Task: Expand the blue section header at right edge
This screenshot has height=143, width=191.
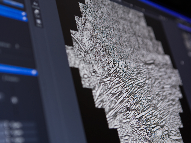Action: pyautogui.click(x=184, y=28)
